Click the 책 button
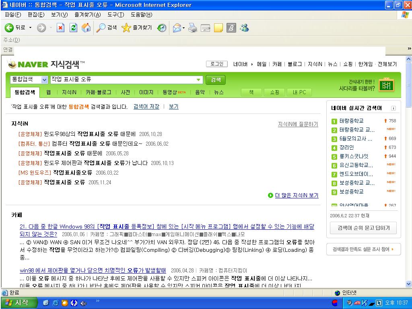 (251, 92)
